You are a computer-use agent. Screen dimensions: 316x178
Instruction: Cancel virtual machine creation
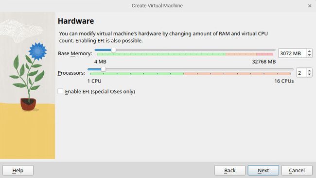(x=297, y=170)
